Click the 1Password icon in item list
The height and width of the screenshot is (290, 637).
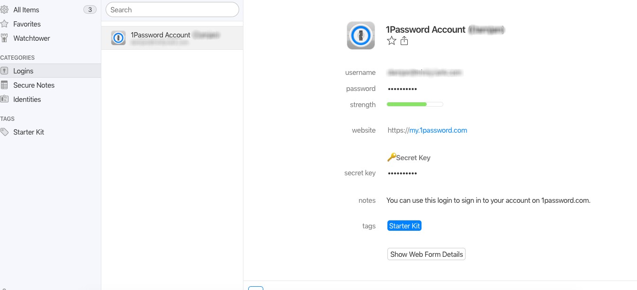point(118,38)
